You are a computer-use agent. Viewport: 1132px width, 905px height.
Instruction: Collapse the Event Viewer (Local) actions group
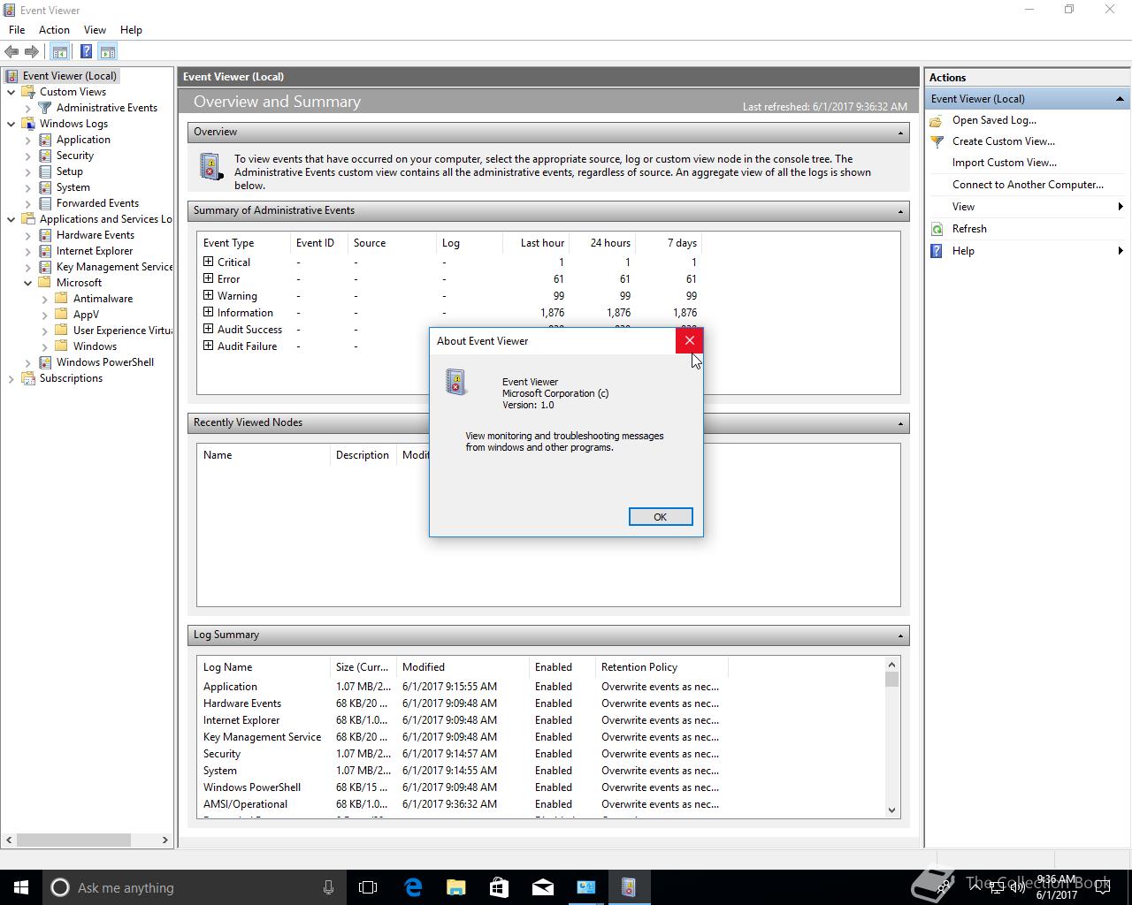(x=1120, y=99)
